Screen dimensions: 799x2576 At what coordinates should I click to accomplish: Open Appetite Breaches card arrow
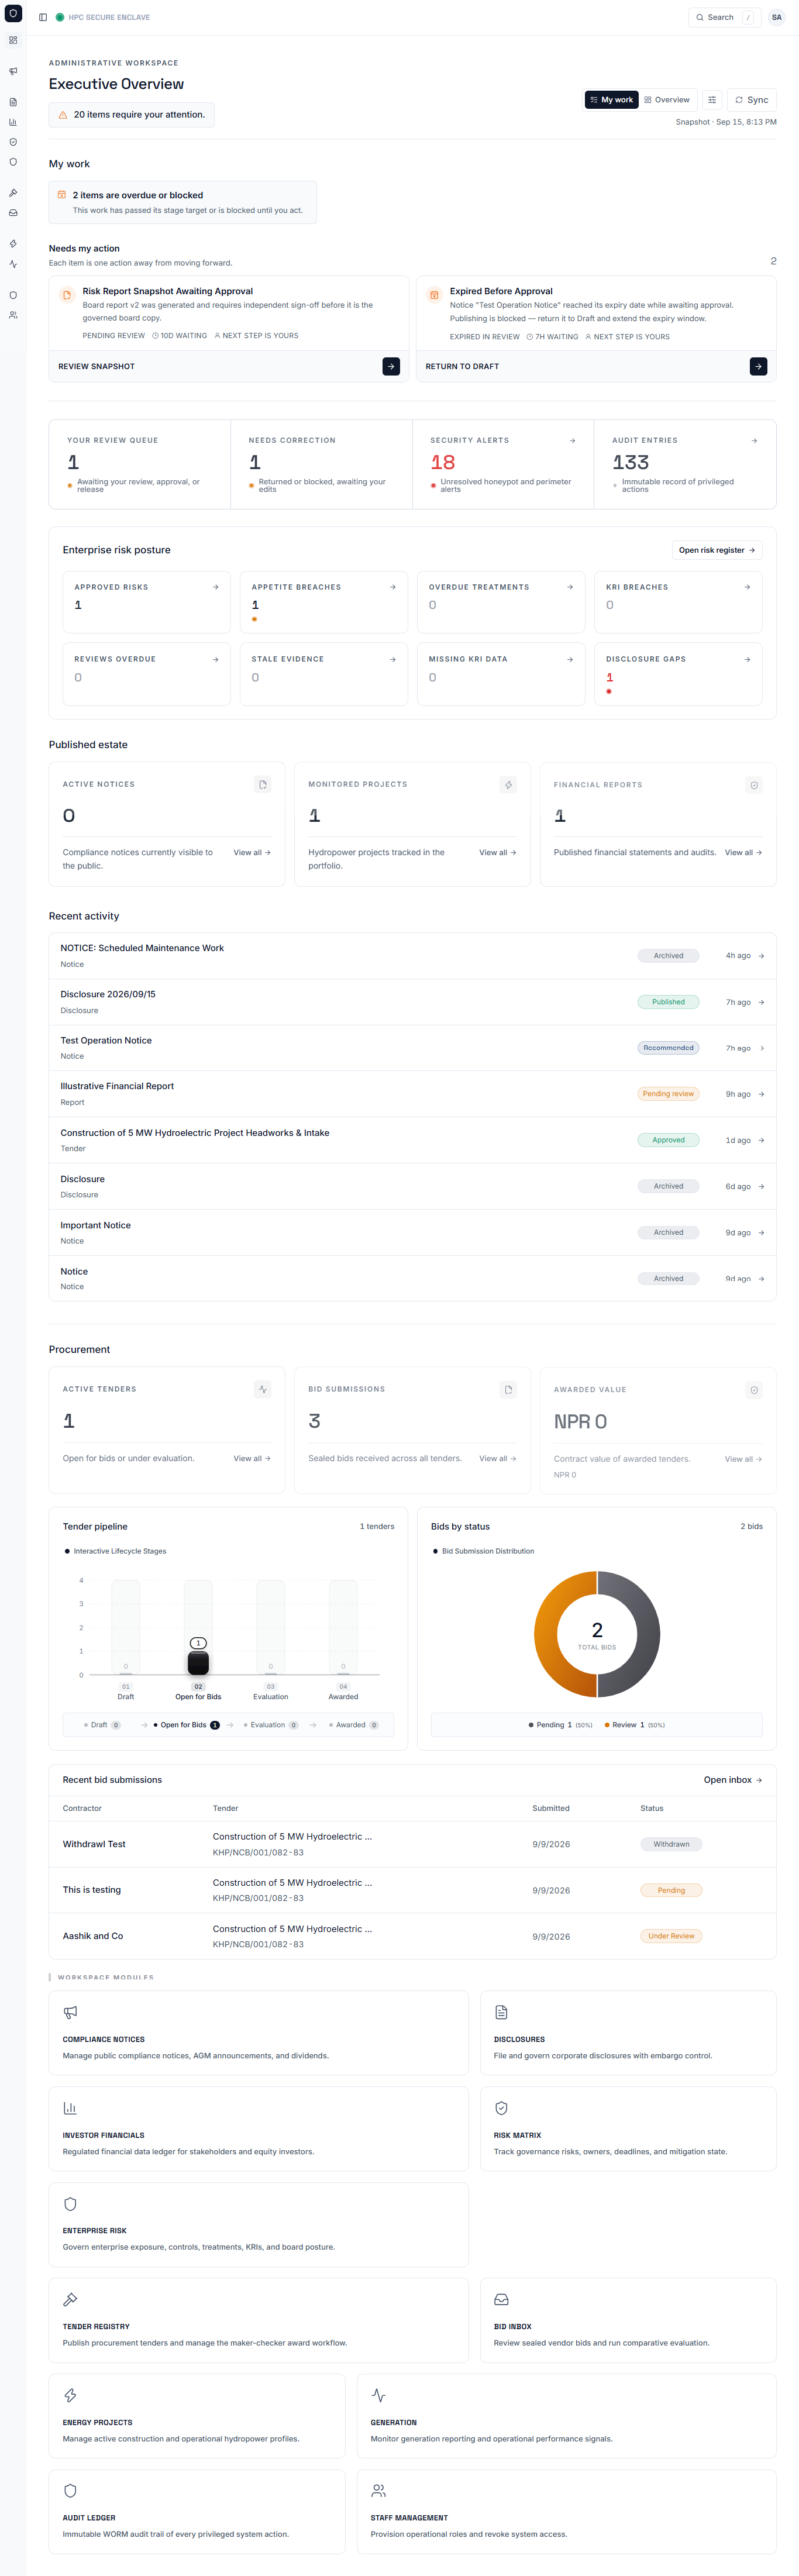coord(392,587)
